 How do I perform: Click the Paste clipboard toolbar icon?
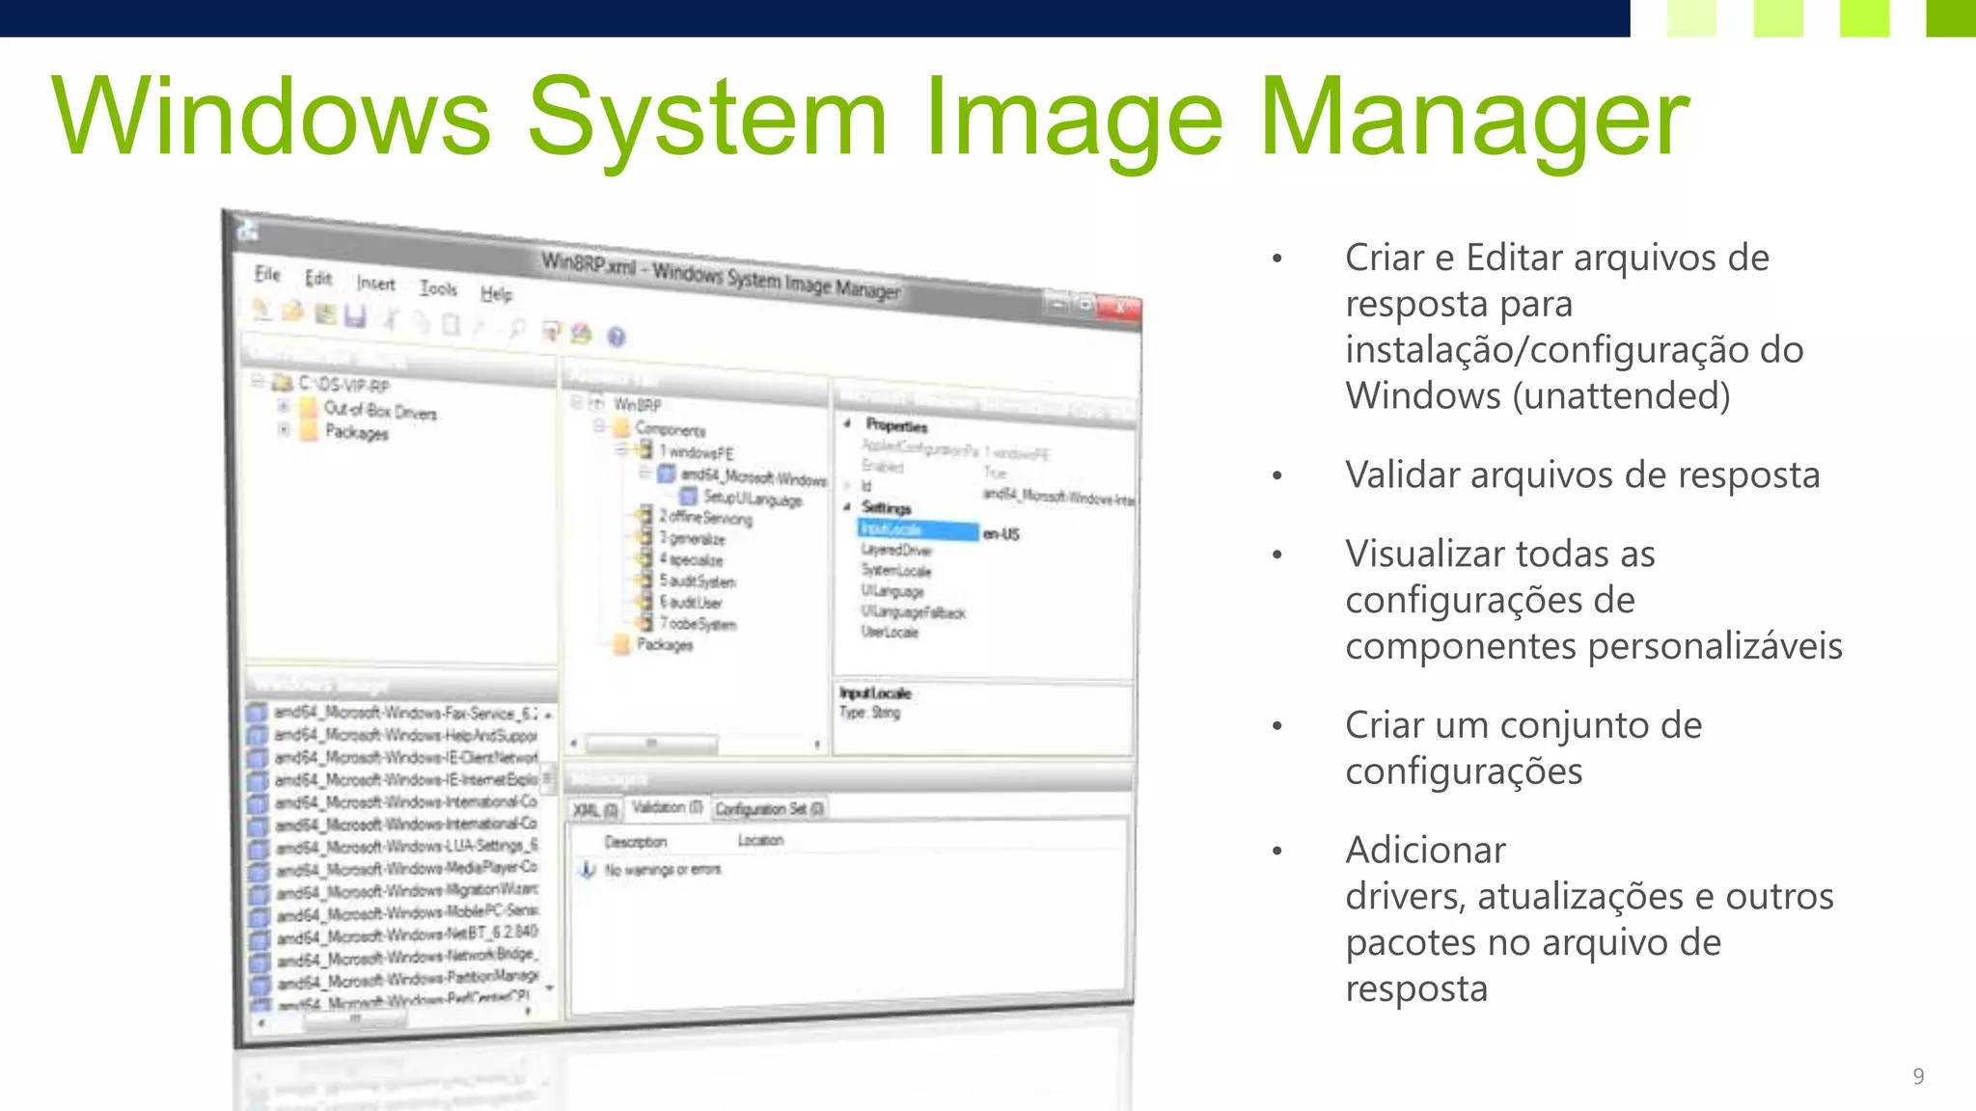coord(451,325)
